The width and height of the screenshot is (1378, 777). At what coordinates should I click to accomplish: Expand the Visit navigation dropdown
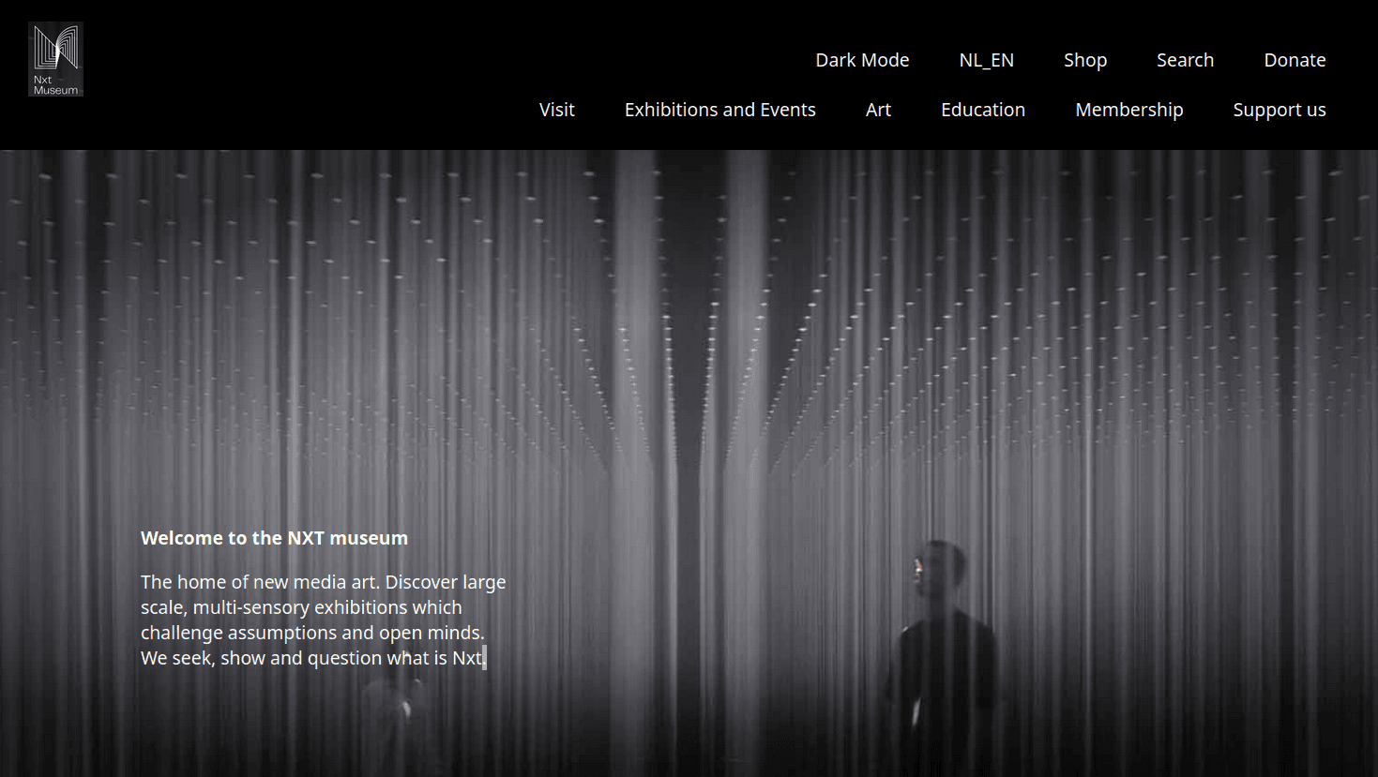[556, 110]
